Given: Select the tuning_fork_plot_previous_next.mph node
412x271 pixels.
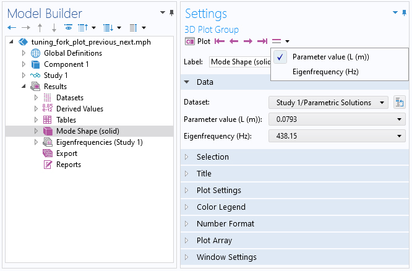Looking at the screenshot, I should coord(91,42).
